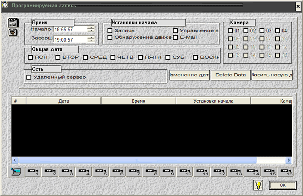Select the computer screen icon beside camera tabs
This screenshot has width=303, height=196.
tap(16, 172)
